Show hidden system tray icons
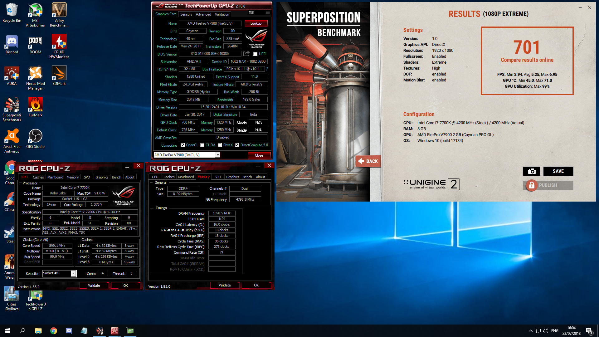 530,331
